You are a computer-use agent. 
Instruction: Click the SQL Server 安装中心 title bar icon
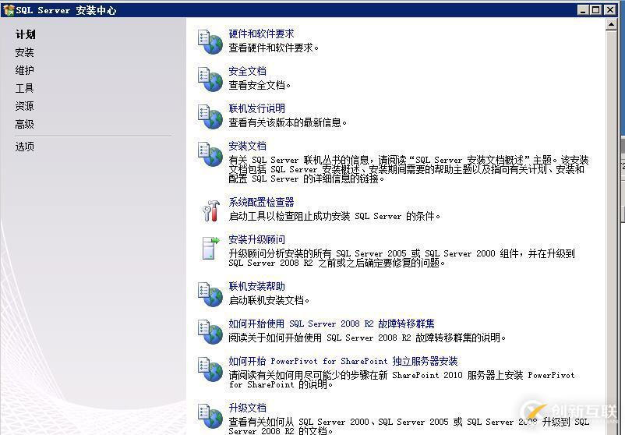click(x=9, y=10)
